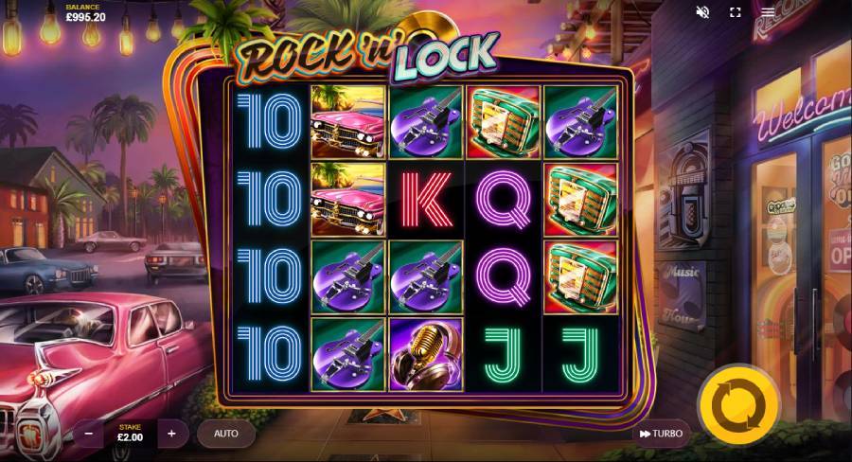Click the £2.00 stake display
Screen dimensions: 852x462
(131, 434)
